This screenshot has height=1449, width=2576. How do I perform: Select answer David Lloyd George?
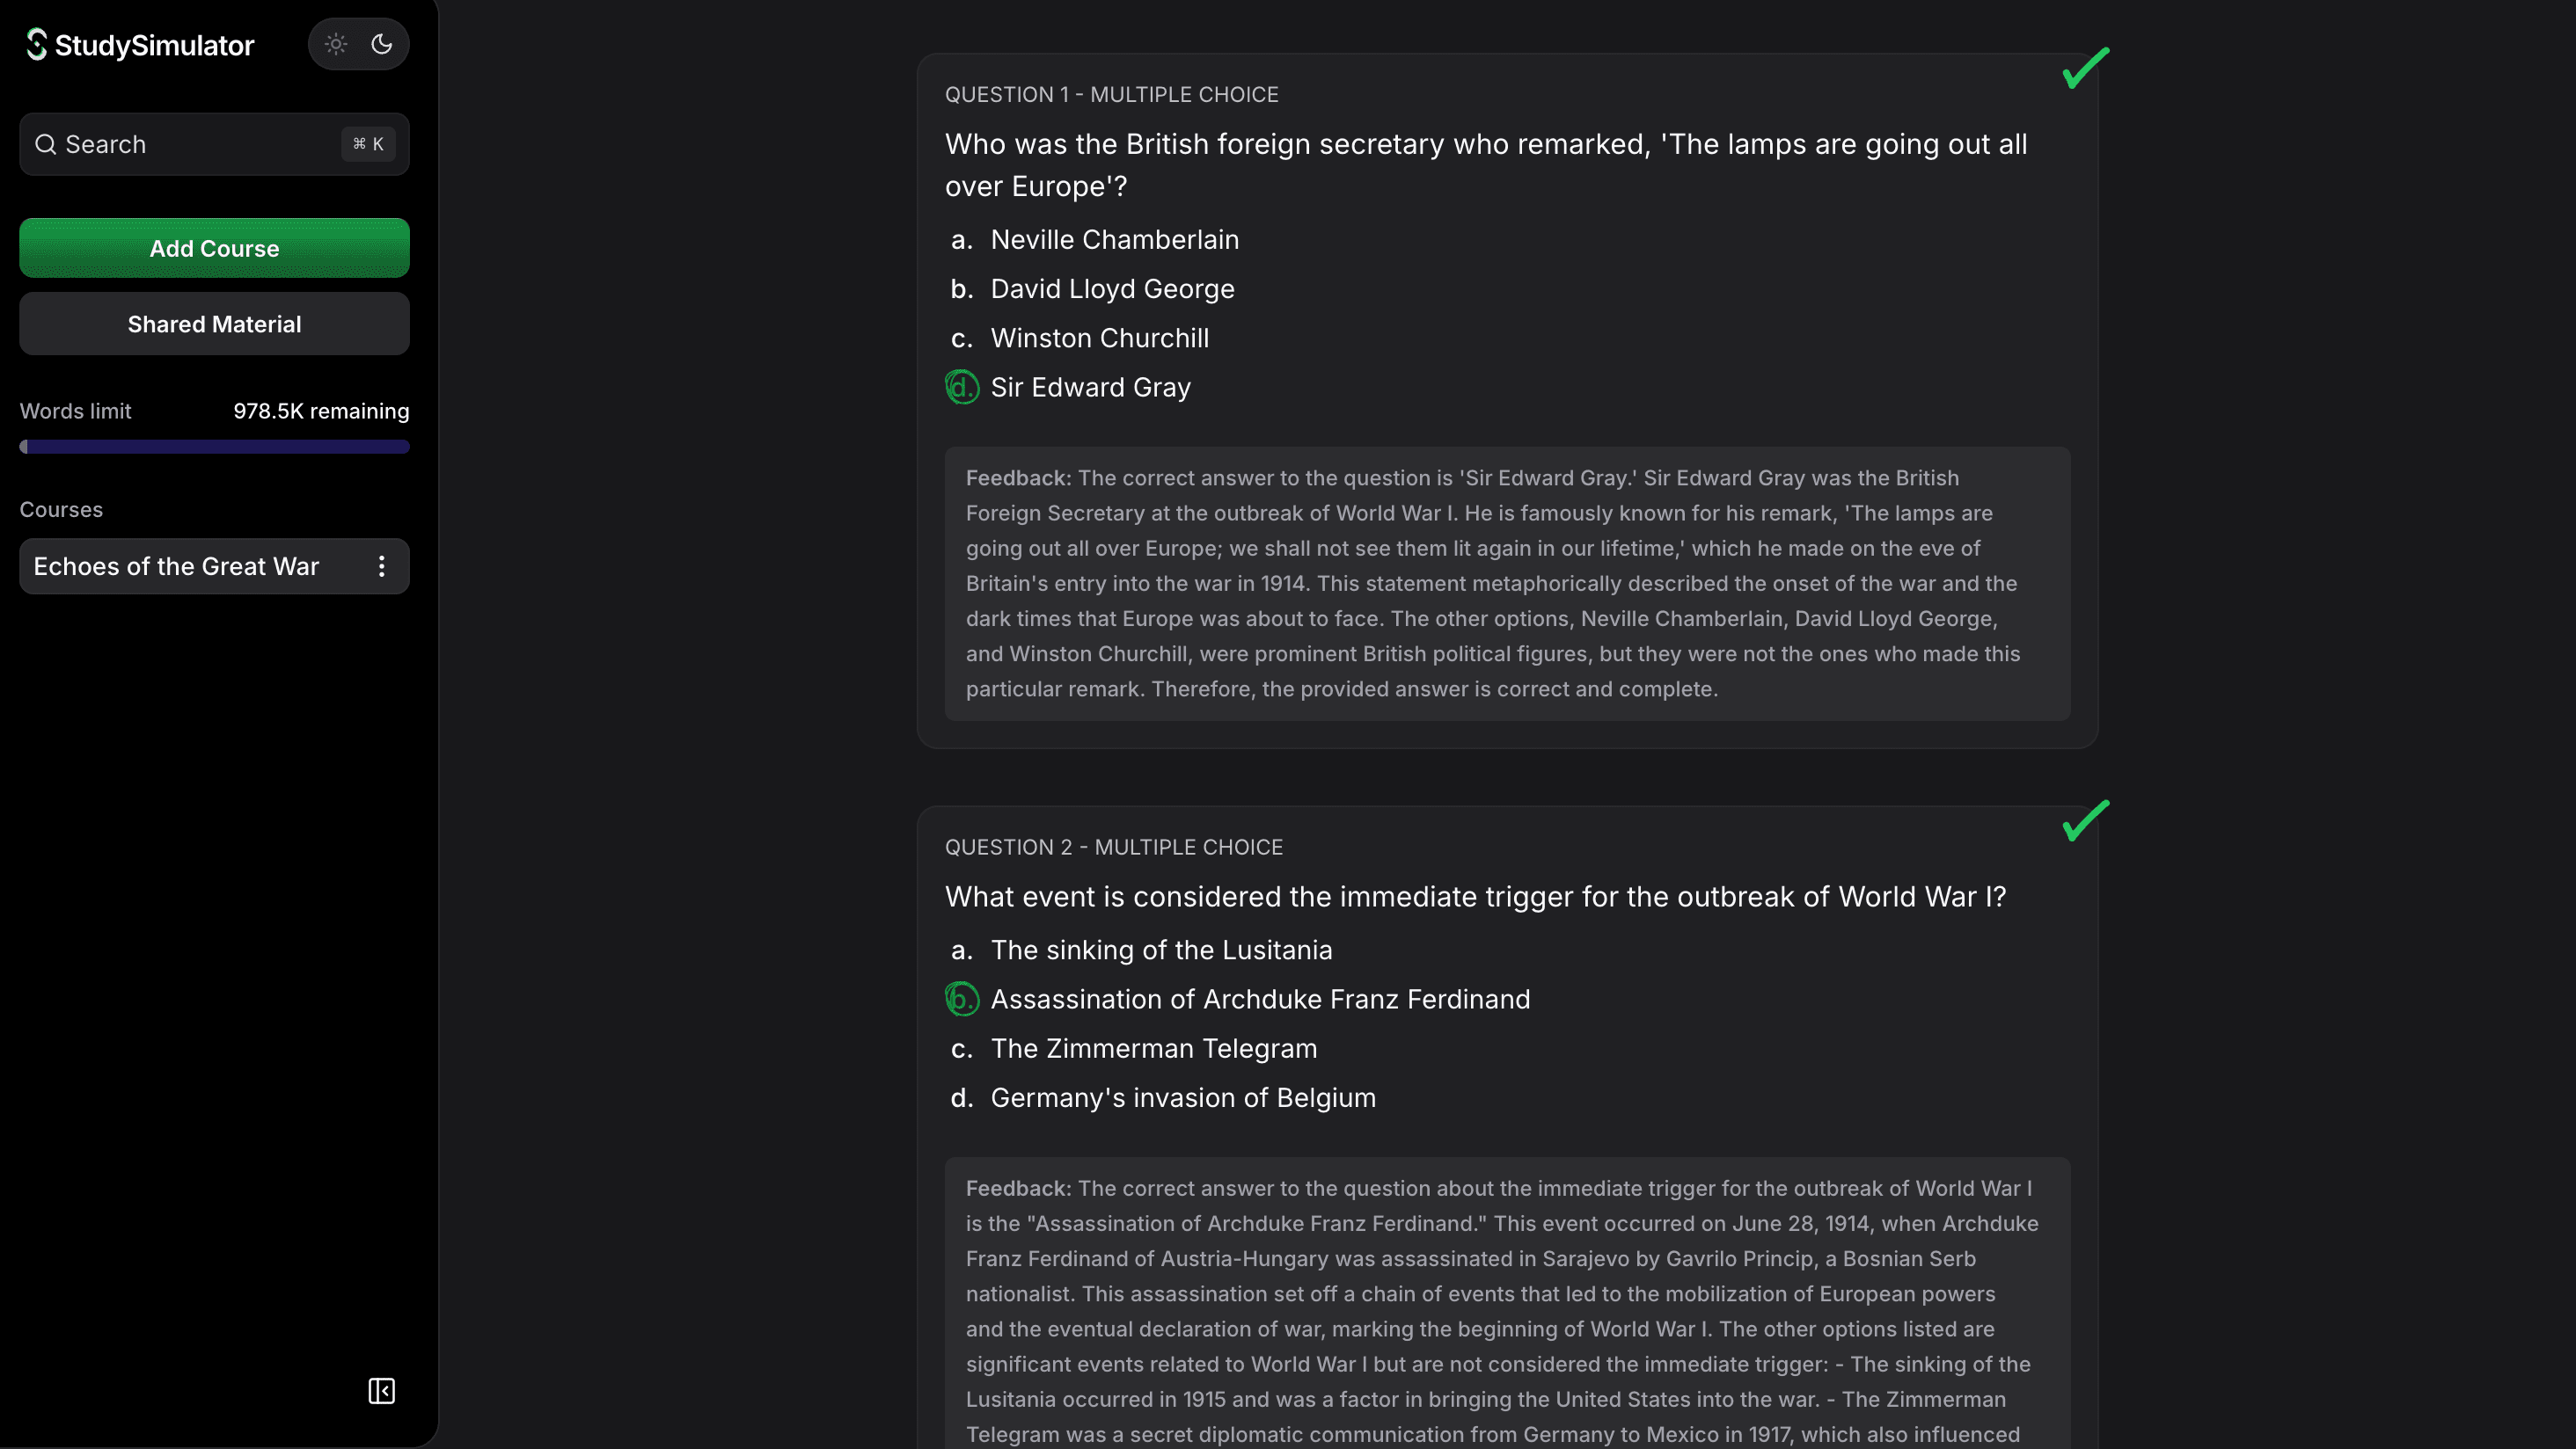1112,288
